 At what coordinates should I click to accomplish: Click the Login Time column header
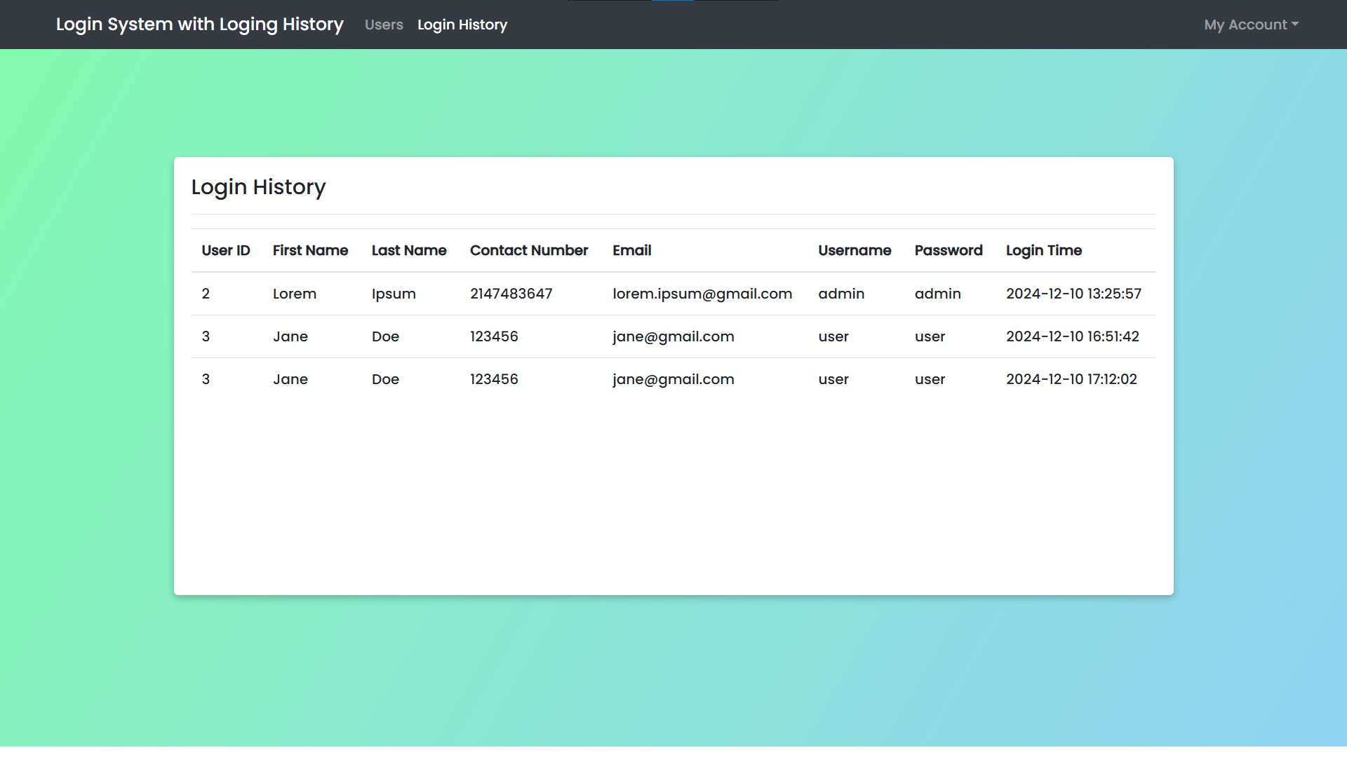[1043, 250]
